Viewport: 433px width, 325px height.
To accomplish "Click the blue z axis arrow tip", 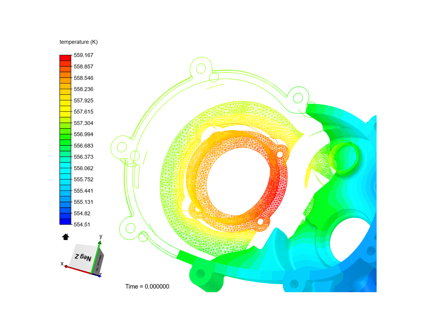I will point(100,276).
